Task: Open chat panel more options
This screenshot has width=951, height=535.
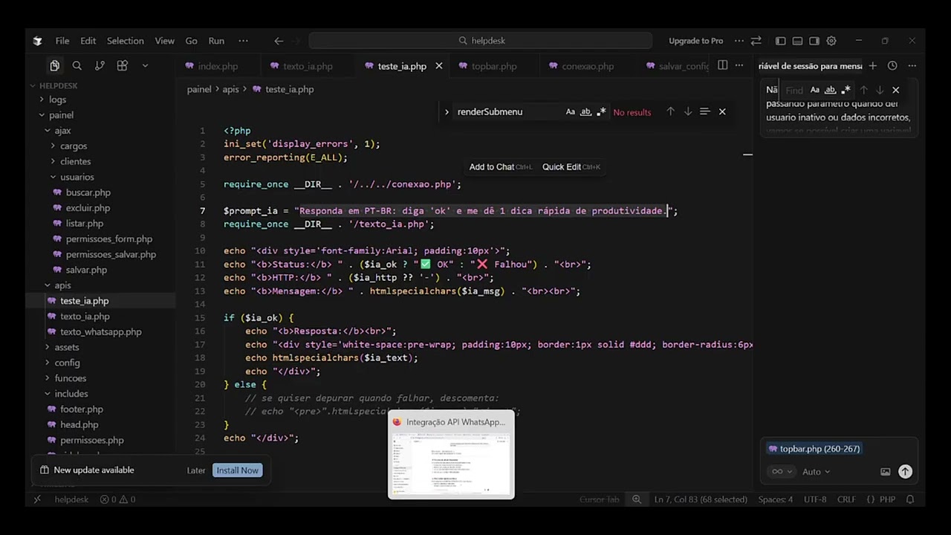Action: point(912,66)
